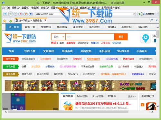This screenshot has height=120, width=161.
Task: Click the yellow favorites star icon
Action: click(x=5, y=21)
